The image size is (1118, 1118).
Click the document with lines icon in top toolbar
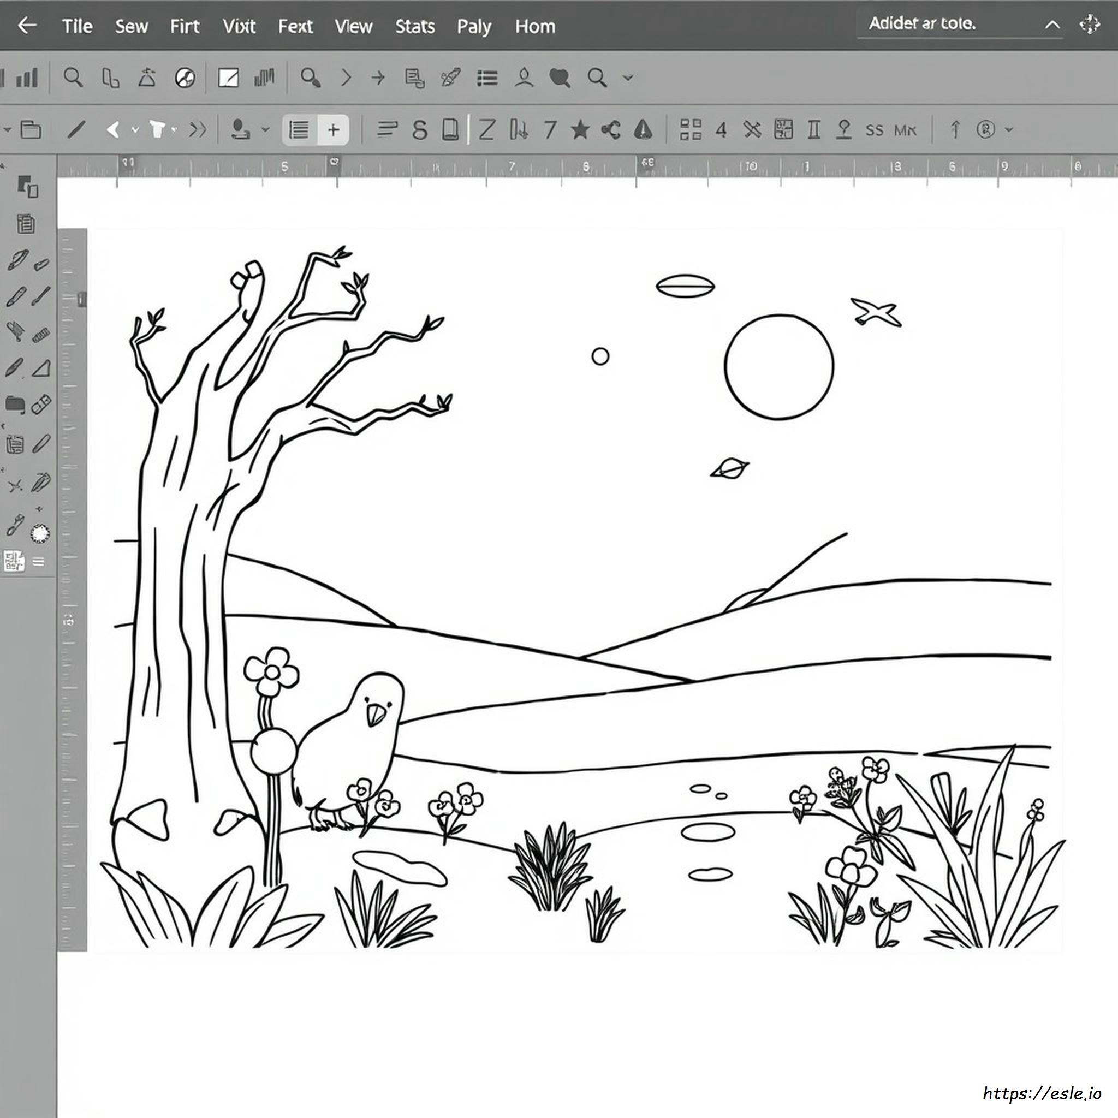click(x=414, y=78)
